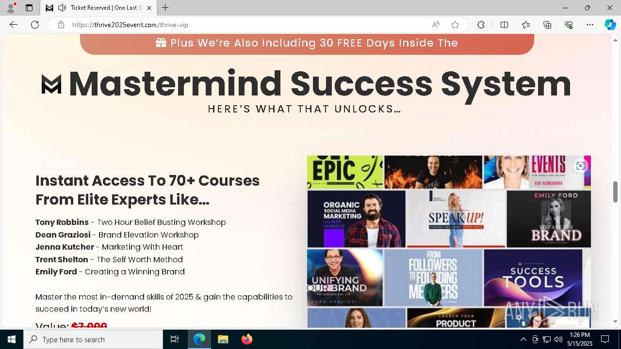This screenshot has width=621, height=349.
Task: Click the Success Tools thumbnail
Action: (x=533, y=278)
